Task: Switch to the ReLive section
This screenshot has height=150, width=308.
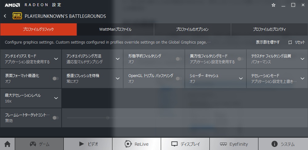Action: click(x=137, y=144)
